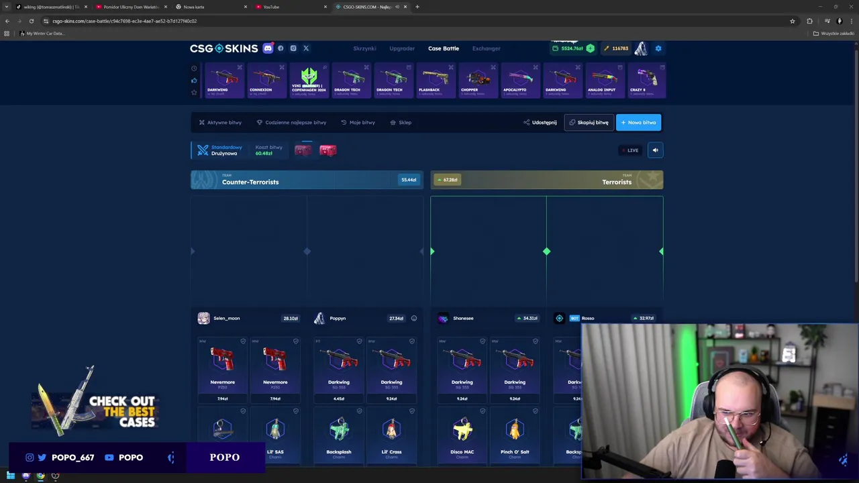This screenshot has height=483, width=859.
Task: Open new browser tab plus button
Action: click(x=417, y=7)
